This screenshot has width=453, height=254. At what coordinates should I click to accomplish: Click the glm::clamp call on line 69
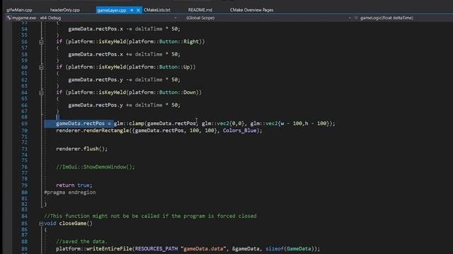(129, 123)
